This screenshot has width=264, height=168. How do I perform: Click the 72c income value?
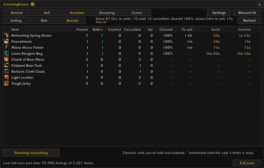[x=247, y=47]
